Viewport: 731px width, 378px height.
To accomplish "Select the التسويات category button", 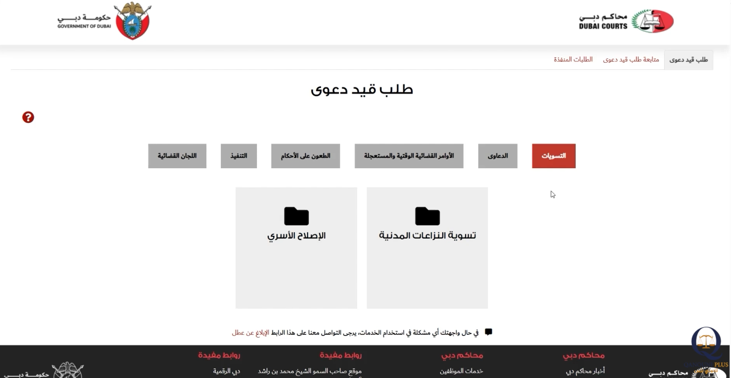I will 553,156.
